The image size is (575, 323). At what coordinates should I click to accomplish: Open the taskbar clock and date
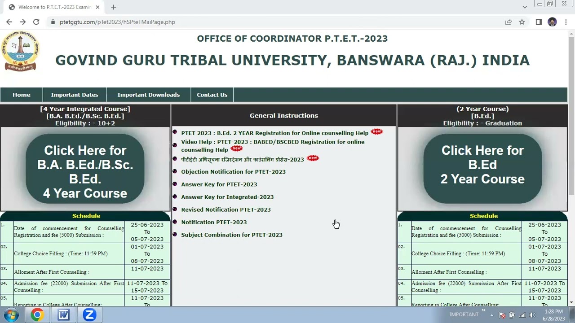coord(553,315)
